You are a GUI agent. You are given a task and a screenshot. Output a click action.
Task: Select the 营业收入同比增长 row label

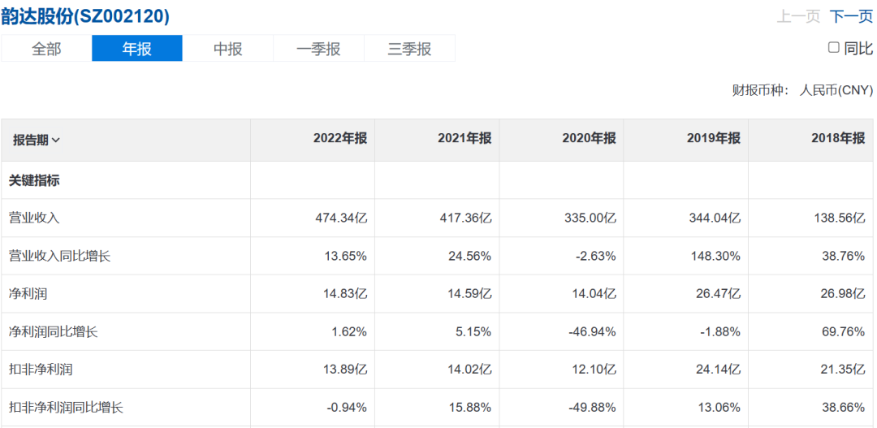[59, 256]
